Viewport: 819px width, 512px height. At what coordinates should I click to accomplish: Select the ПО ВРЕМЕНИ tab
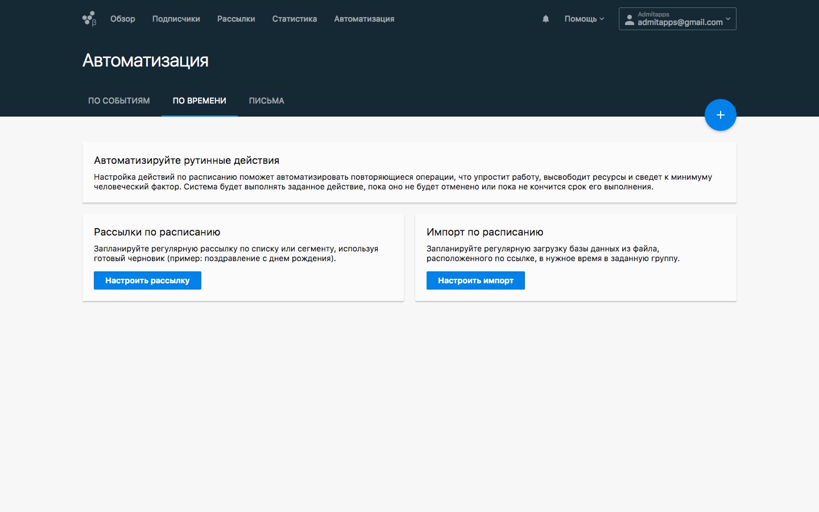(x=199, y=101)
